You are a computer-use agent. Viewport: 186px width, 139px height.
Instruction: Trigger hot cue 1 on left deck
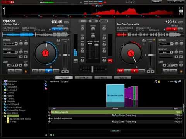pos(54,29)
